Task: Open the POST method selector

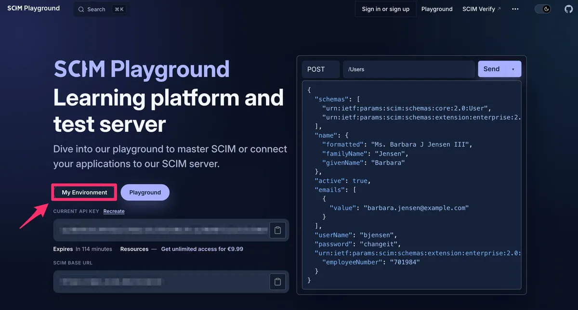Action: (321, 69)
